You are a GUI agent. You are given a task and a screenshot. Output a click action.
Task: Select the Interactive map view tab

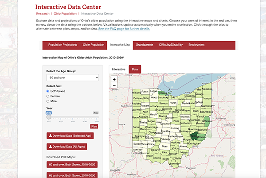point(118,70)
